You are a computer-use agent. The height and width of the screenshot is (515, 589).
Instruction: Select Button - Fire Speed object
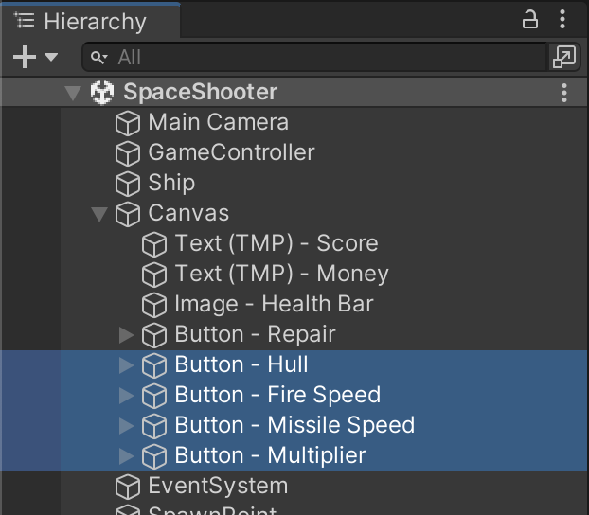point(277,396)
